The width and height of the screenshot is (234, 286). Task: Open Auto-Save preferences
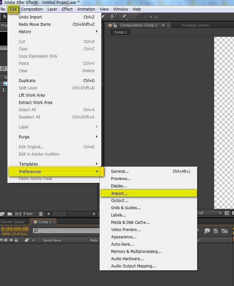[x=148, y=244]
